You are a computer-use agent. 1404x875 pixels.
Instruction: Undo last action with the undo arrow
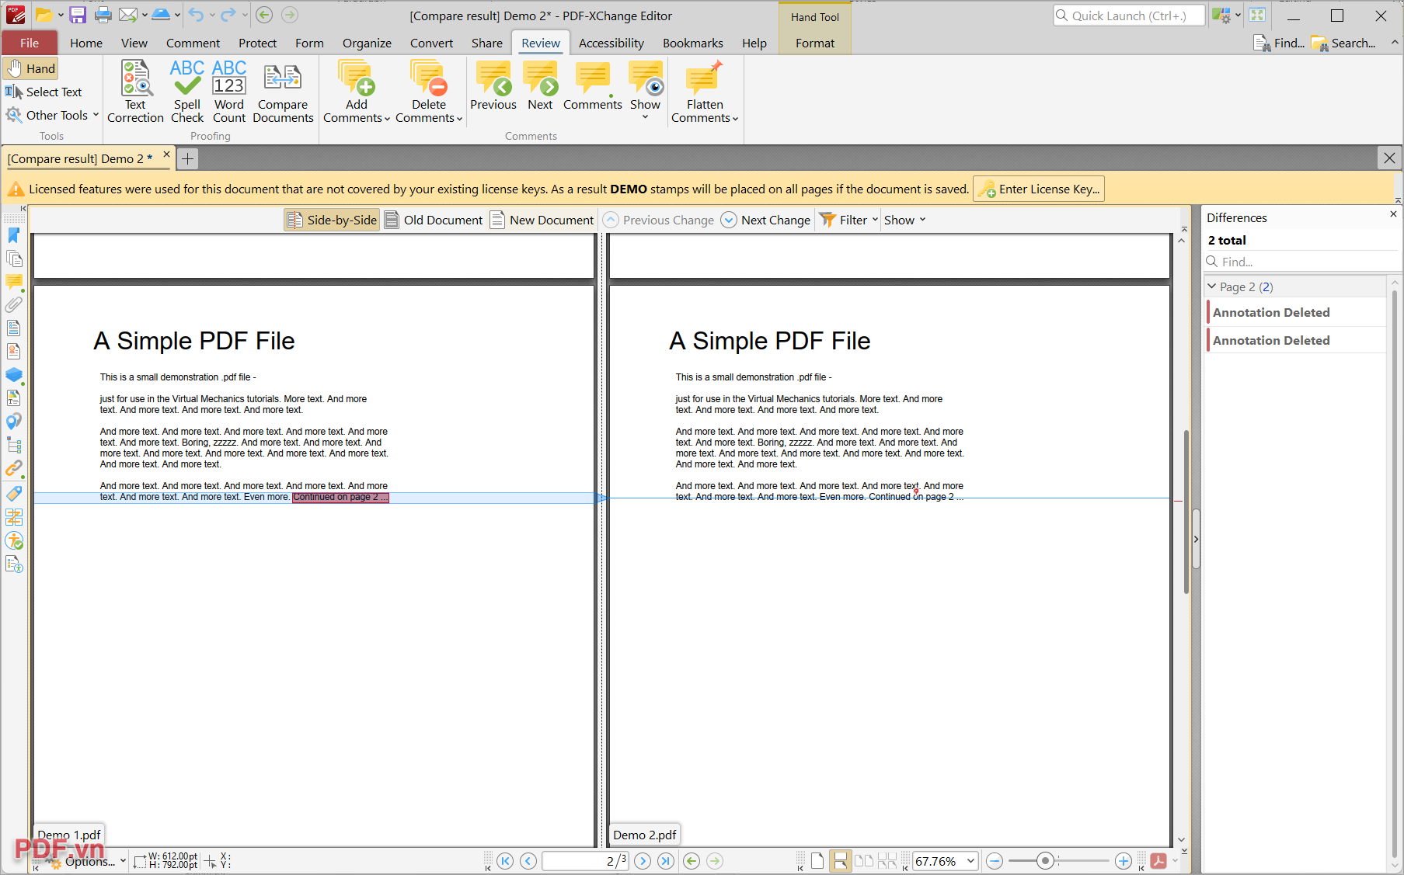(x=195, y=15)
